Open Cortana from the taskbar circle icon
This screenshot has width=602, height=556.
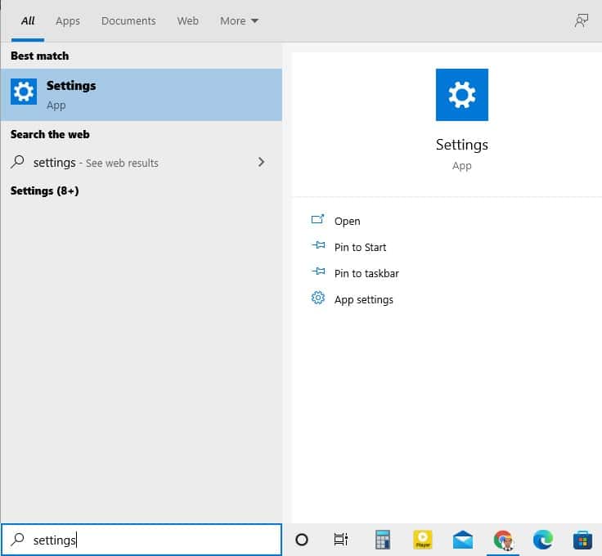(301, 540)
